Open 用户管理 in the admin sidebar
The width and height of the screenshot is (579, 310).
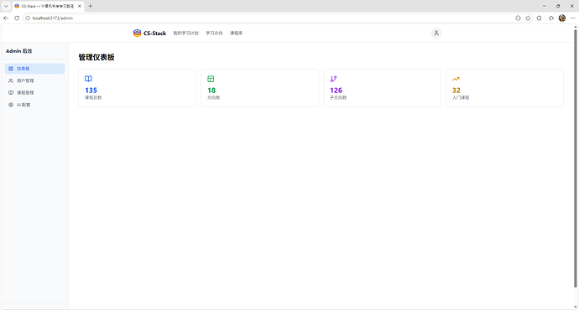[x=34, y=80]
